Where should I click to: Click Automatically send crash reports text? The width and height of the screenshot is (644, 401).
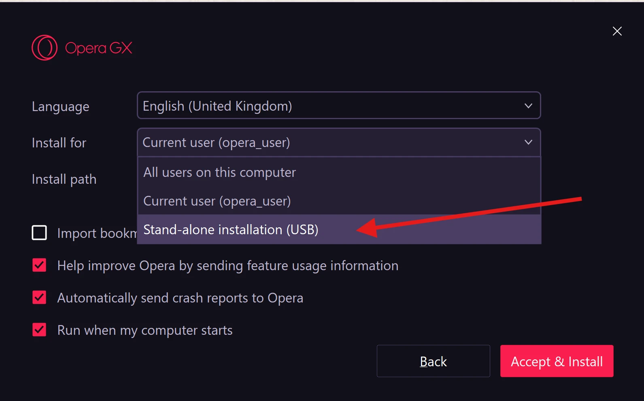(180, 298)
